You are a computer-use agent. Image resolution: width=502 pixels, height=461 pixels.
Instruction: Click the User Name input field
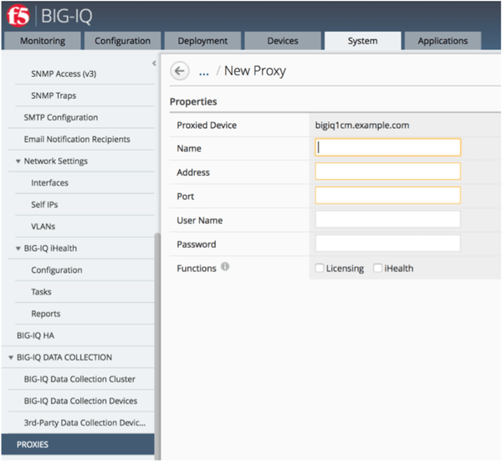(387, 219)
